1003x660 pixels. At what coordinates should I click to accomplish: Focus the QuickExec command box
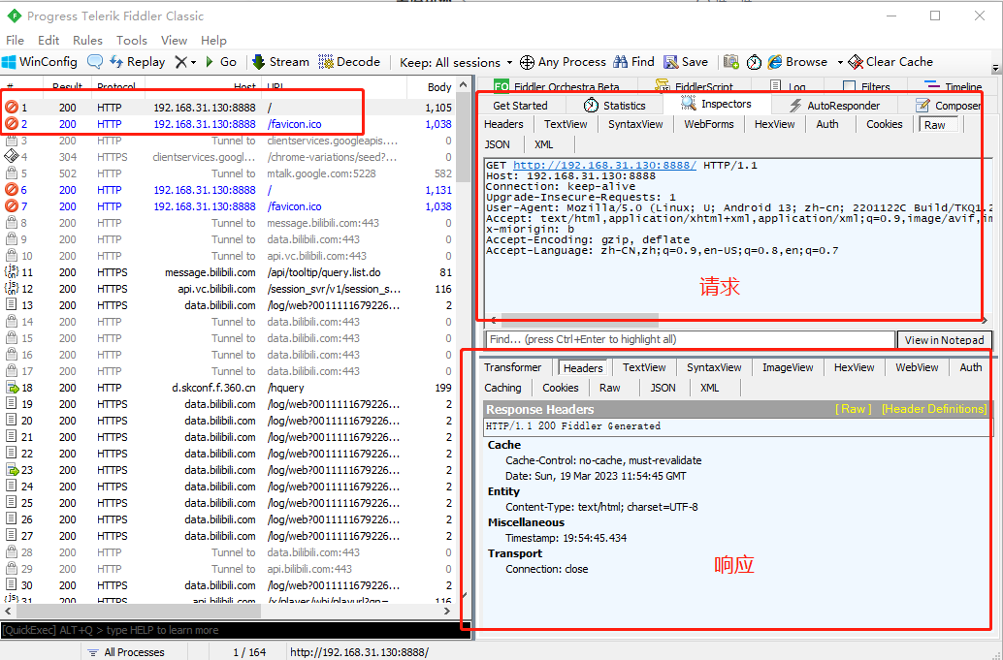pyautogui.click(x=236, y=630)
